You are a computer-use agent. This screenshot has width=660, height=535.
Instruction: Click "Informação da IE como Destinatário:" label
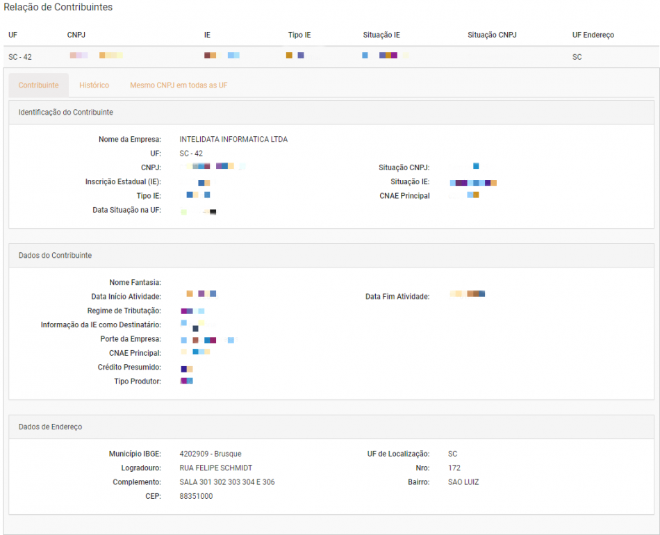pos(101,325)
